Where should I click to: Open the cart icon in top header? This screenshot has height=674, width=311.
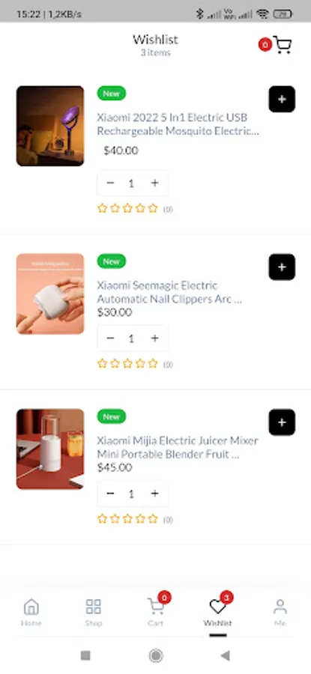(282, 45)
